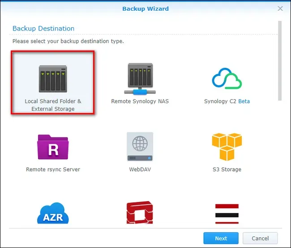Select the Local Shared Folder server icon
The height and width of the screenshot is (248, 291).
53,79
